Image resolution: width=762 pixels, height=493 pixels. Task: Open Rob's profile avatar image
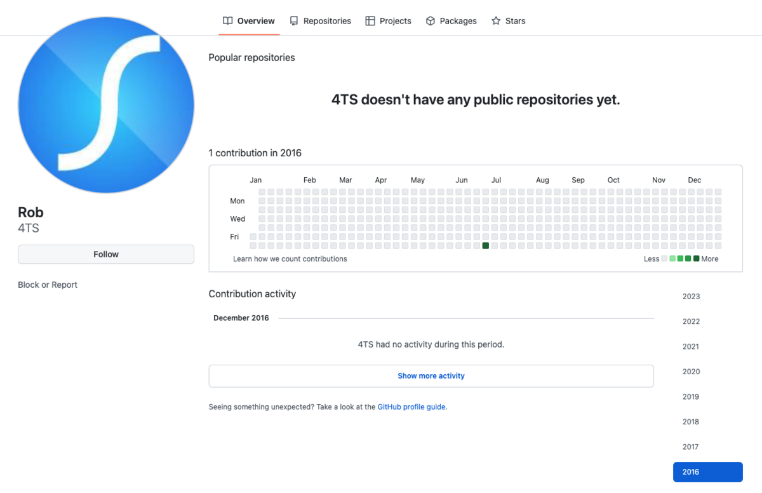click(106, 104)
